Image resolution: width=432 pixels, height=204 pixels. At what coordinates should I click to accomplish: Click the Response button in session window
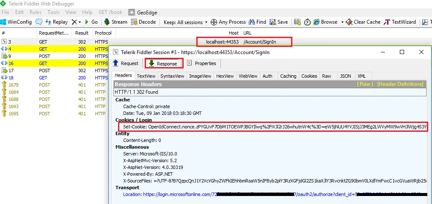point(164,63)
